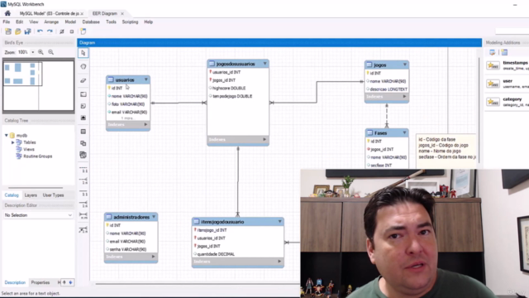Image resolution: width=529 pixels, height=298 pixels.
Task: Open the Model menu
Action: click(70, 22)
